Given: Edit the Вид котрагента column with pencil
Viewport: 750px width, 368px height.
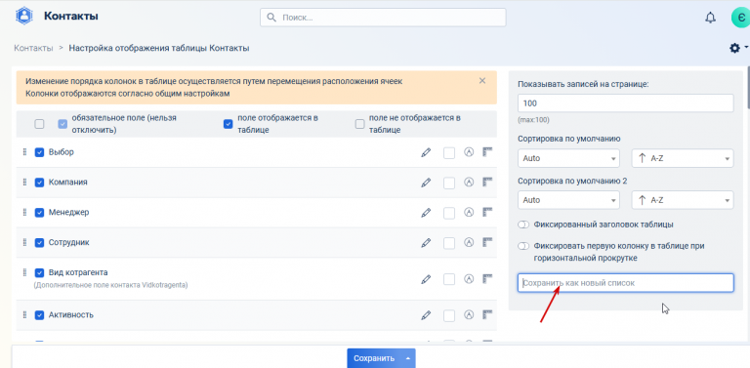Looking at the screenshot, I should [x=426, y=279].
